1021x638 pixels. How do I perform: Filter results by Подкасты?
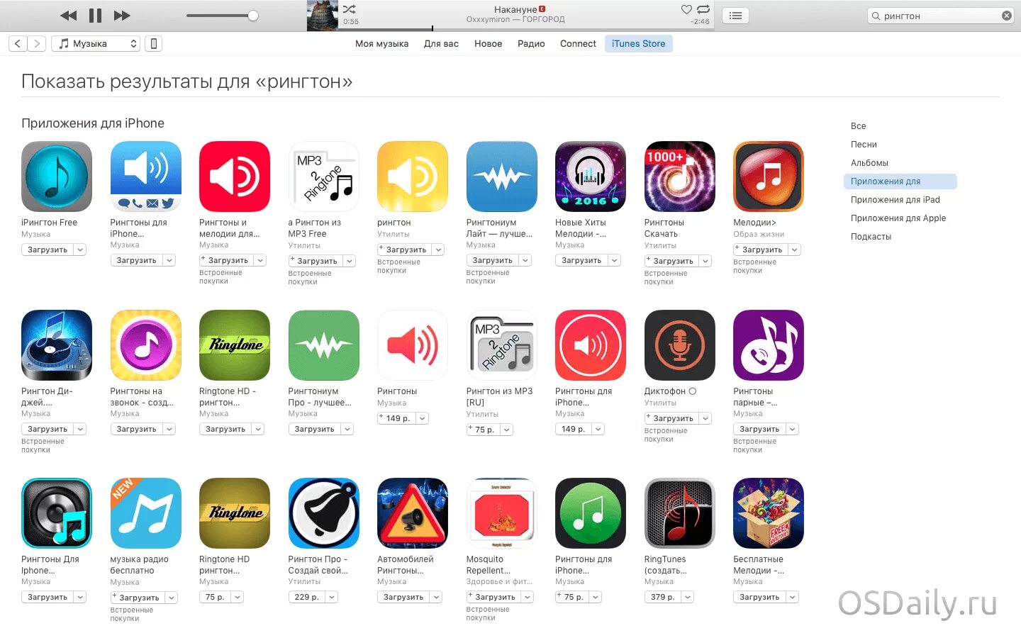tap(871, 237)
